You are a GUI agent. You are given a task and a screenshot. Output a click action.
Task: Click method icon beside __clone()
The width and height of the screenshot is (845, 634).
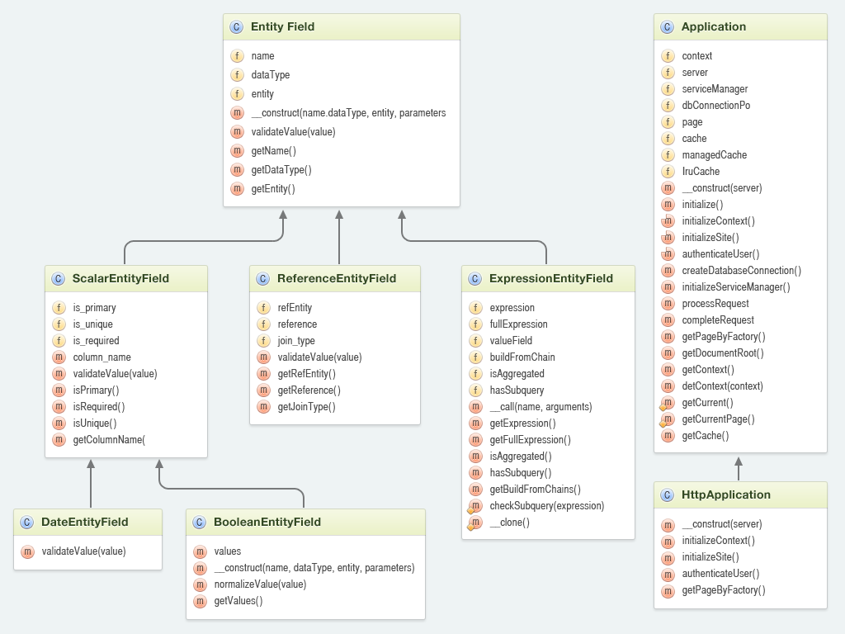pos(474,523)
